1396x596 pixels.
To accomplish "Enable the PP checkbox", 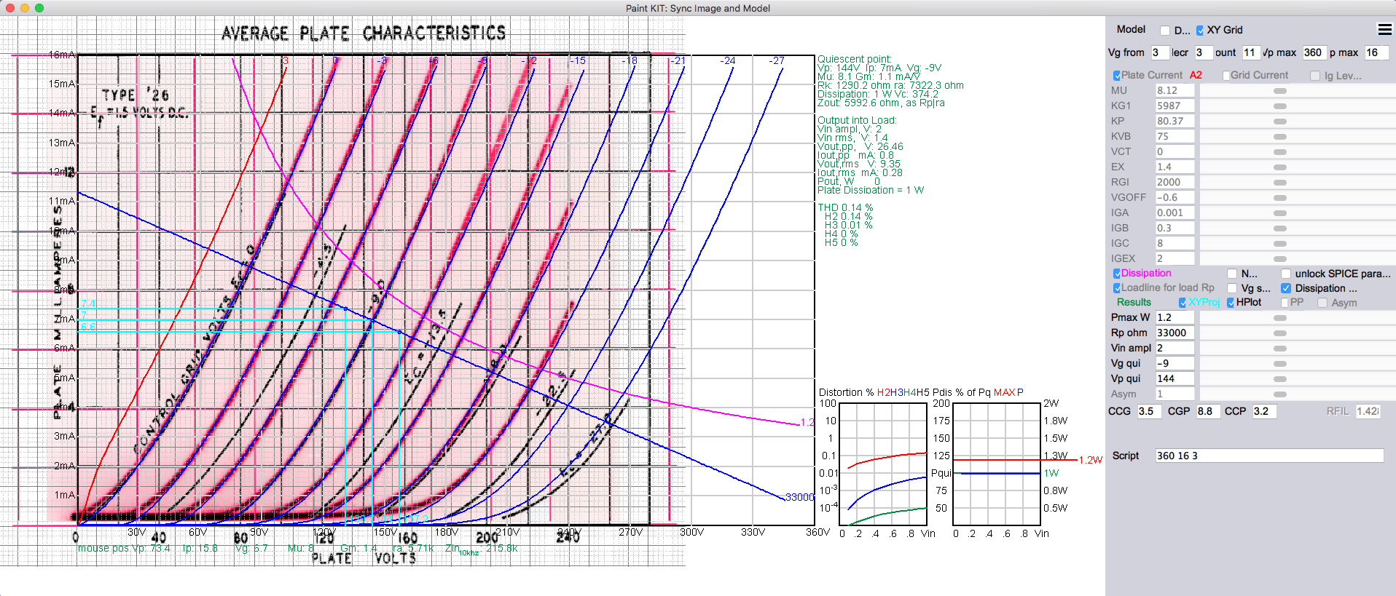I will click(1284, 303).
